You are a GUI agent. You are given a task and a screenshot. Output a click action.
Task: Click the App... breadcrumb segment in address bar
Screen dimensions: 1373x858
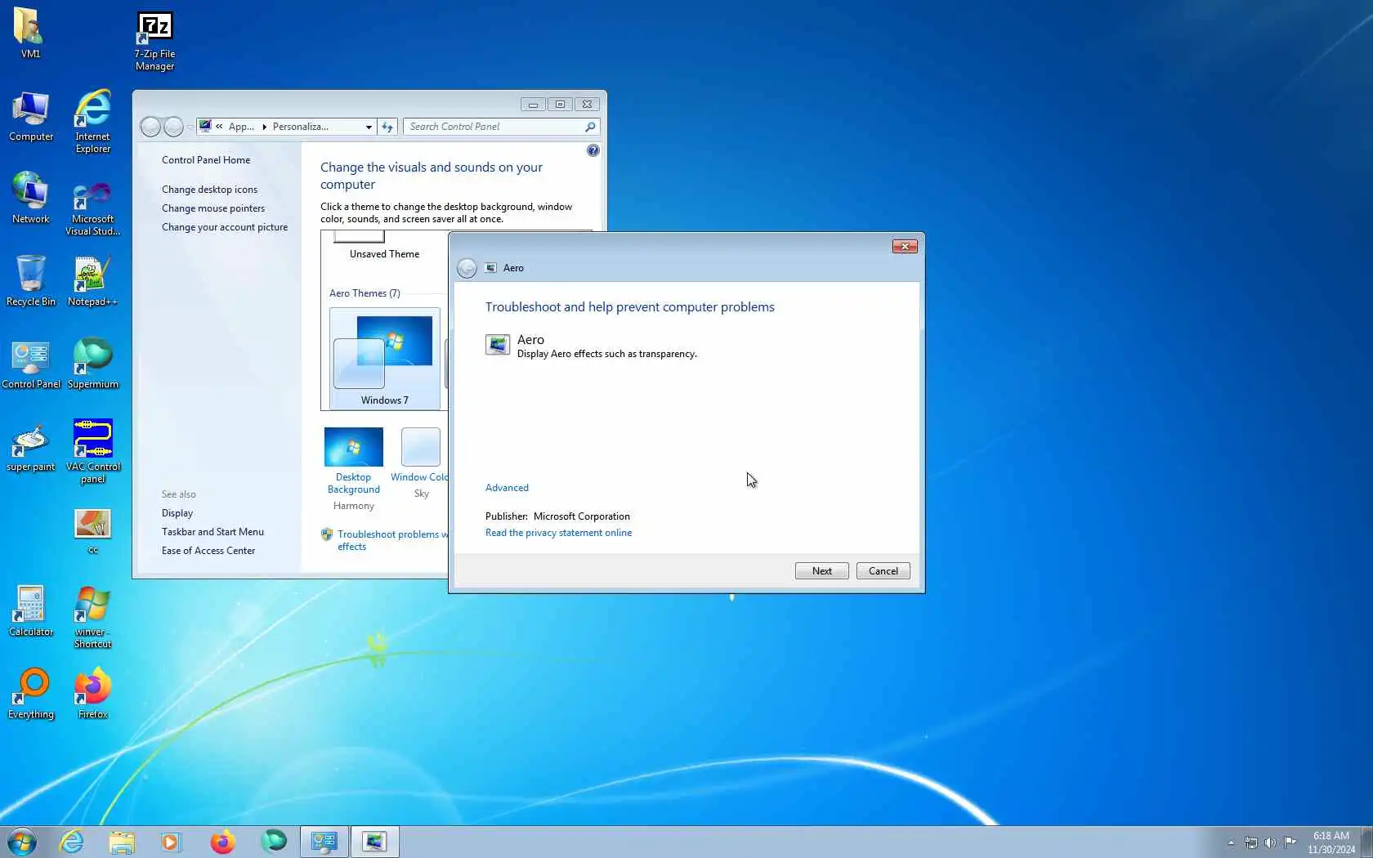coord(241,127)
